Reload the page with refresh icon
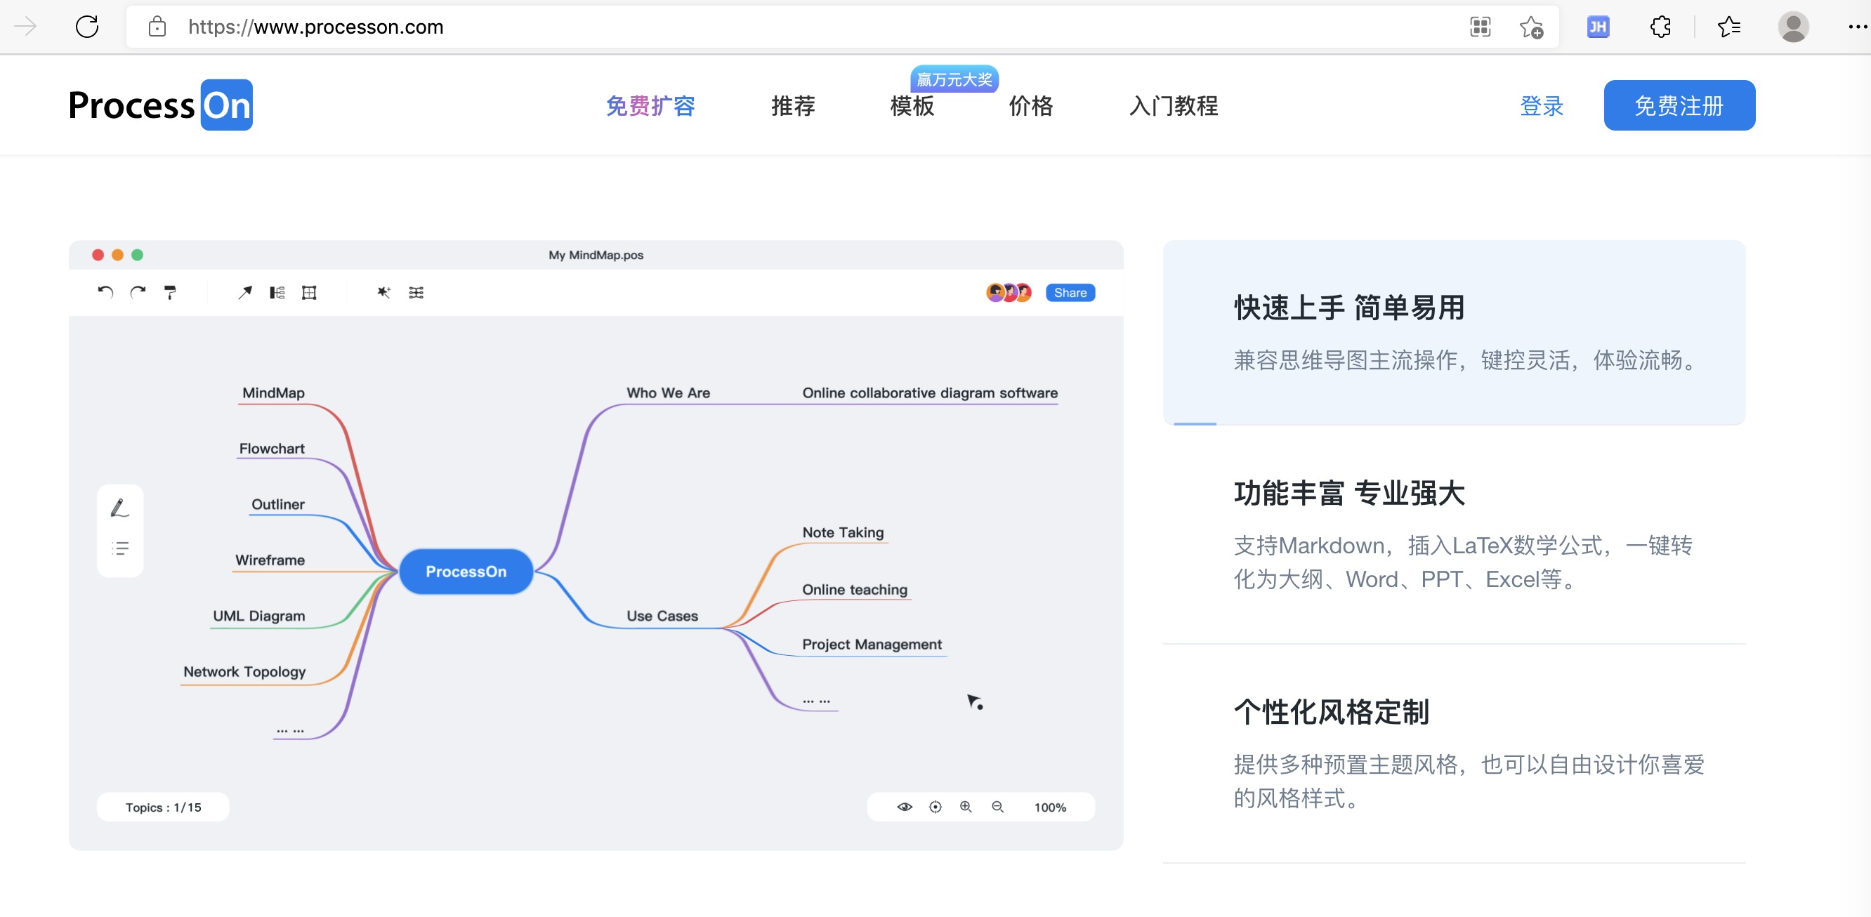Image resolution: width=1871 pixels, height=917 pixels. 87,27
